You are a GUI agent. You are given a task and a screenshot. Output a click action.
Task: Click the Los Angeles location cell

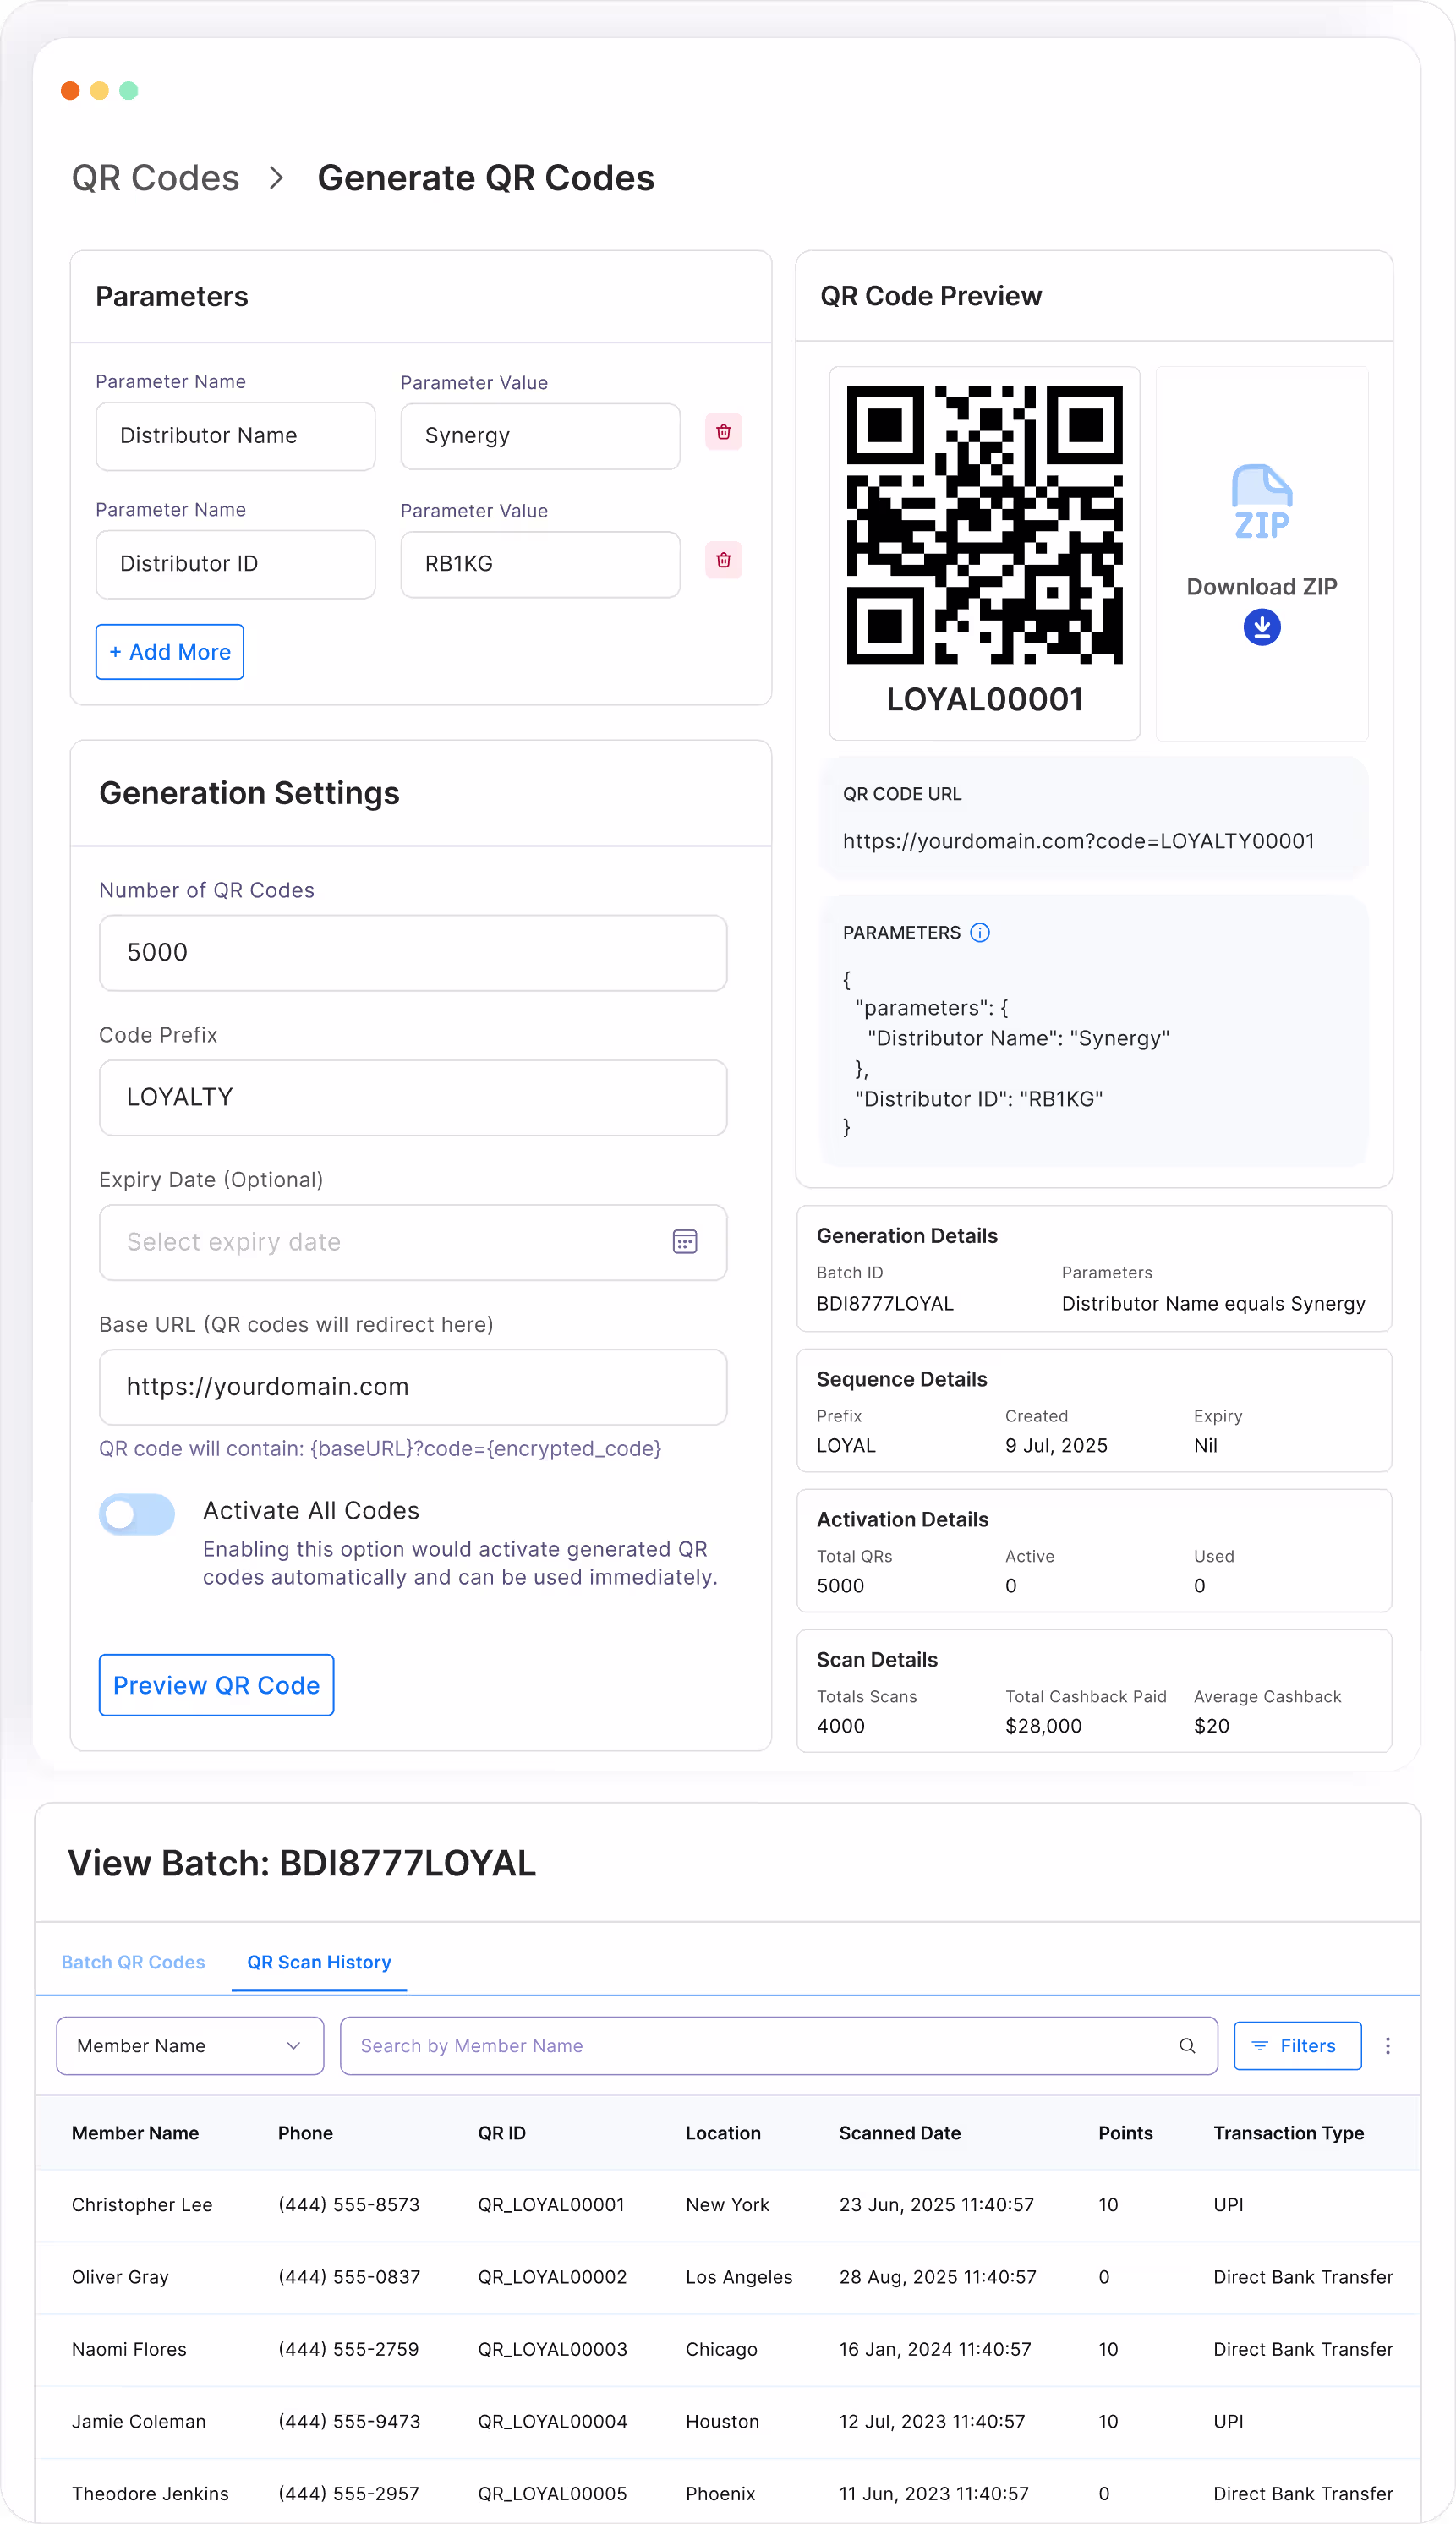pos(739,2276)
